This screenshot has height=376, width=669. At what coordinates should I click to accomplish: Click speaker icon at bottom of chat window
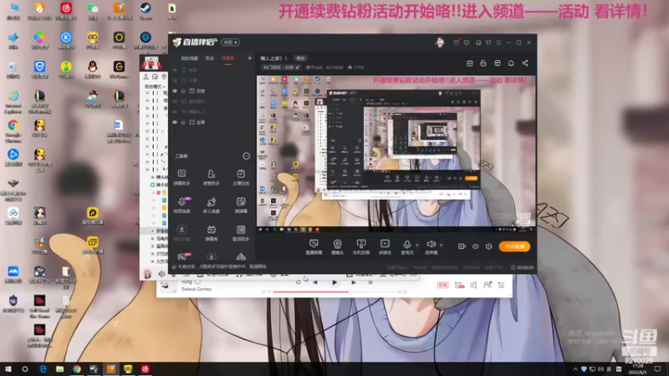tap(161, 274)
